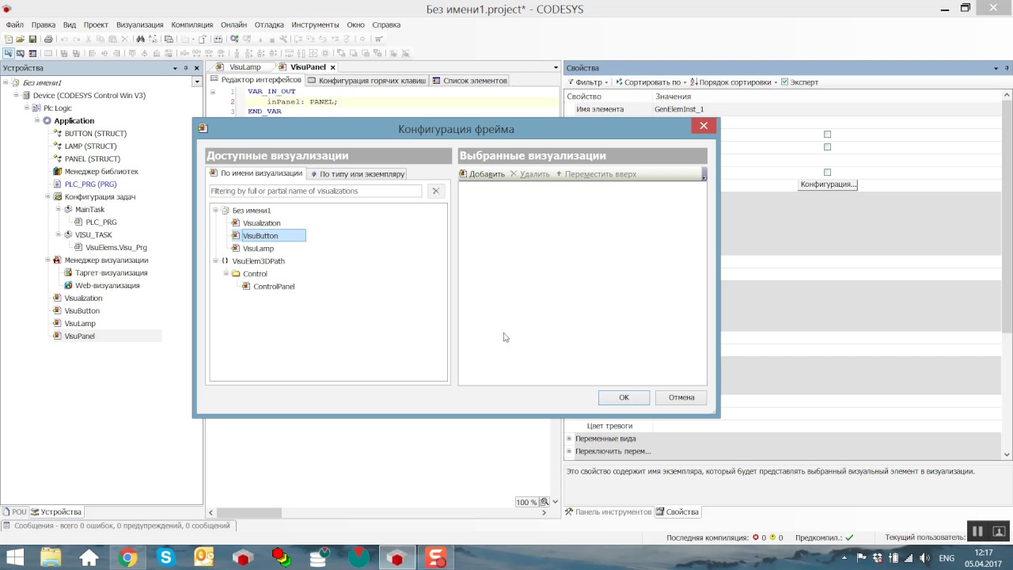Click the filter visualizations input field
The height and width of the screenshot is (570, 1013).
click(x=316, y=191)
